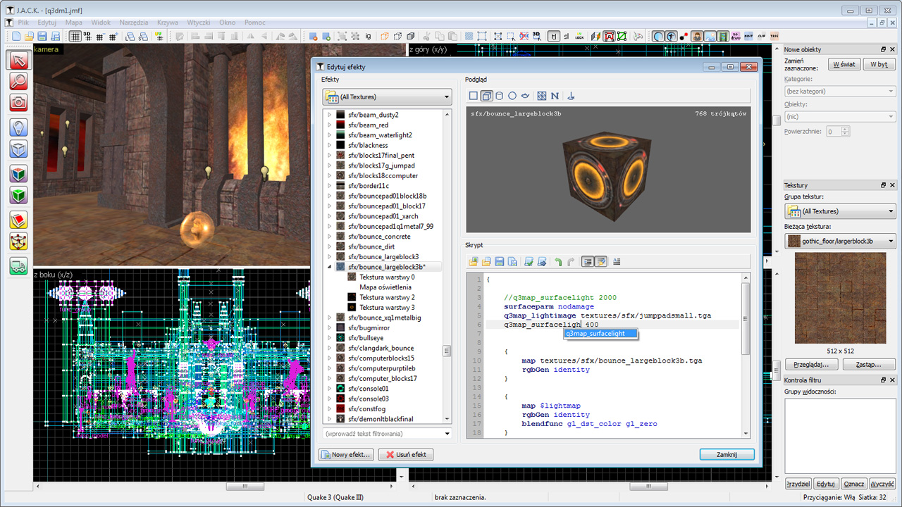902x507 pixels.
Task: Toggle wireframe grid overlay in preview toolbar
Action: click(x=542, y=96)
